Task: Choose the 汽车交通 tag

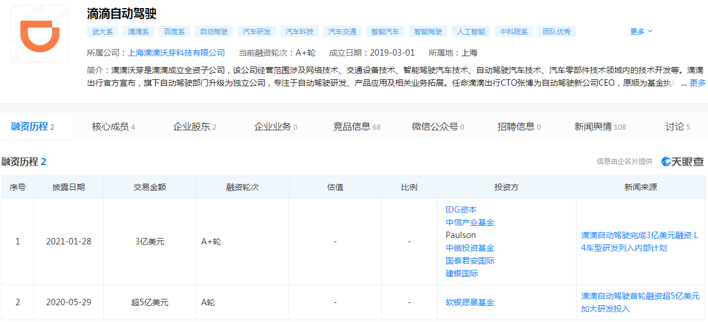Action: tap(342, 32)
